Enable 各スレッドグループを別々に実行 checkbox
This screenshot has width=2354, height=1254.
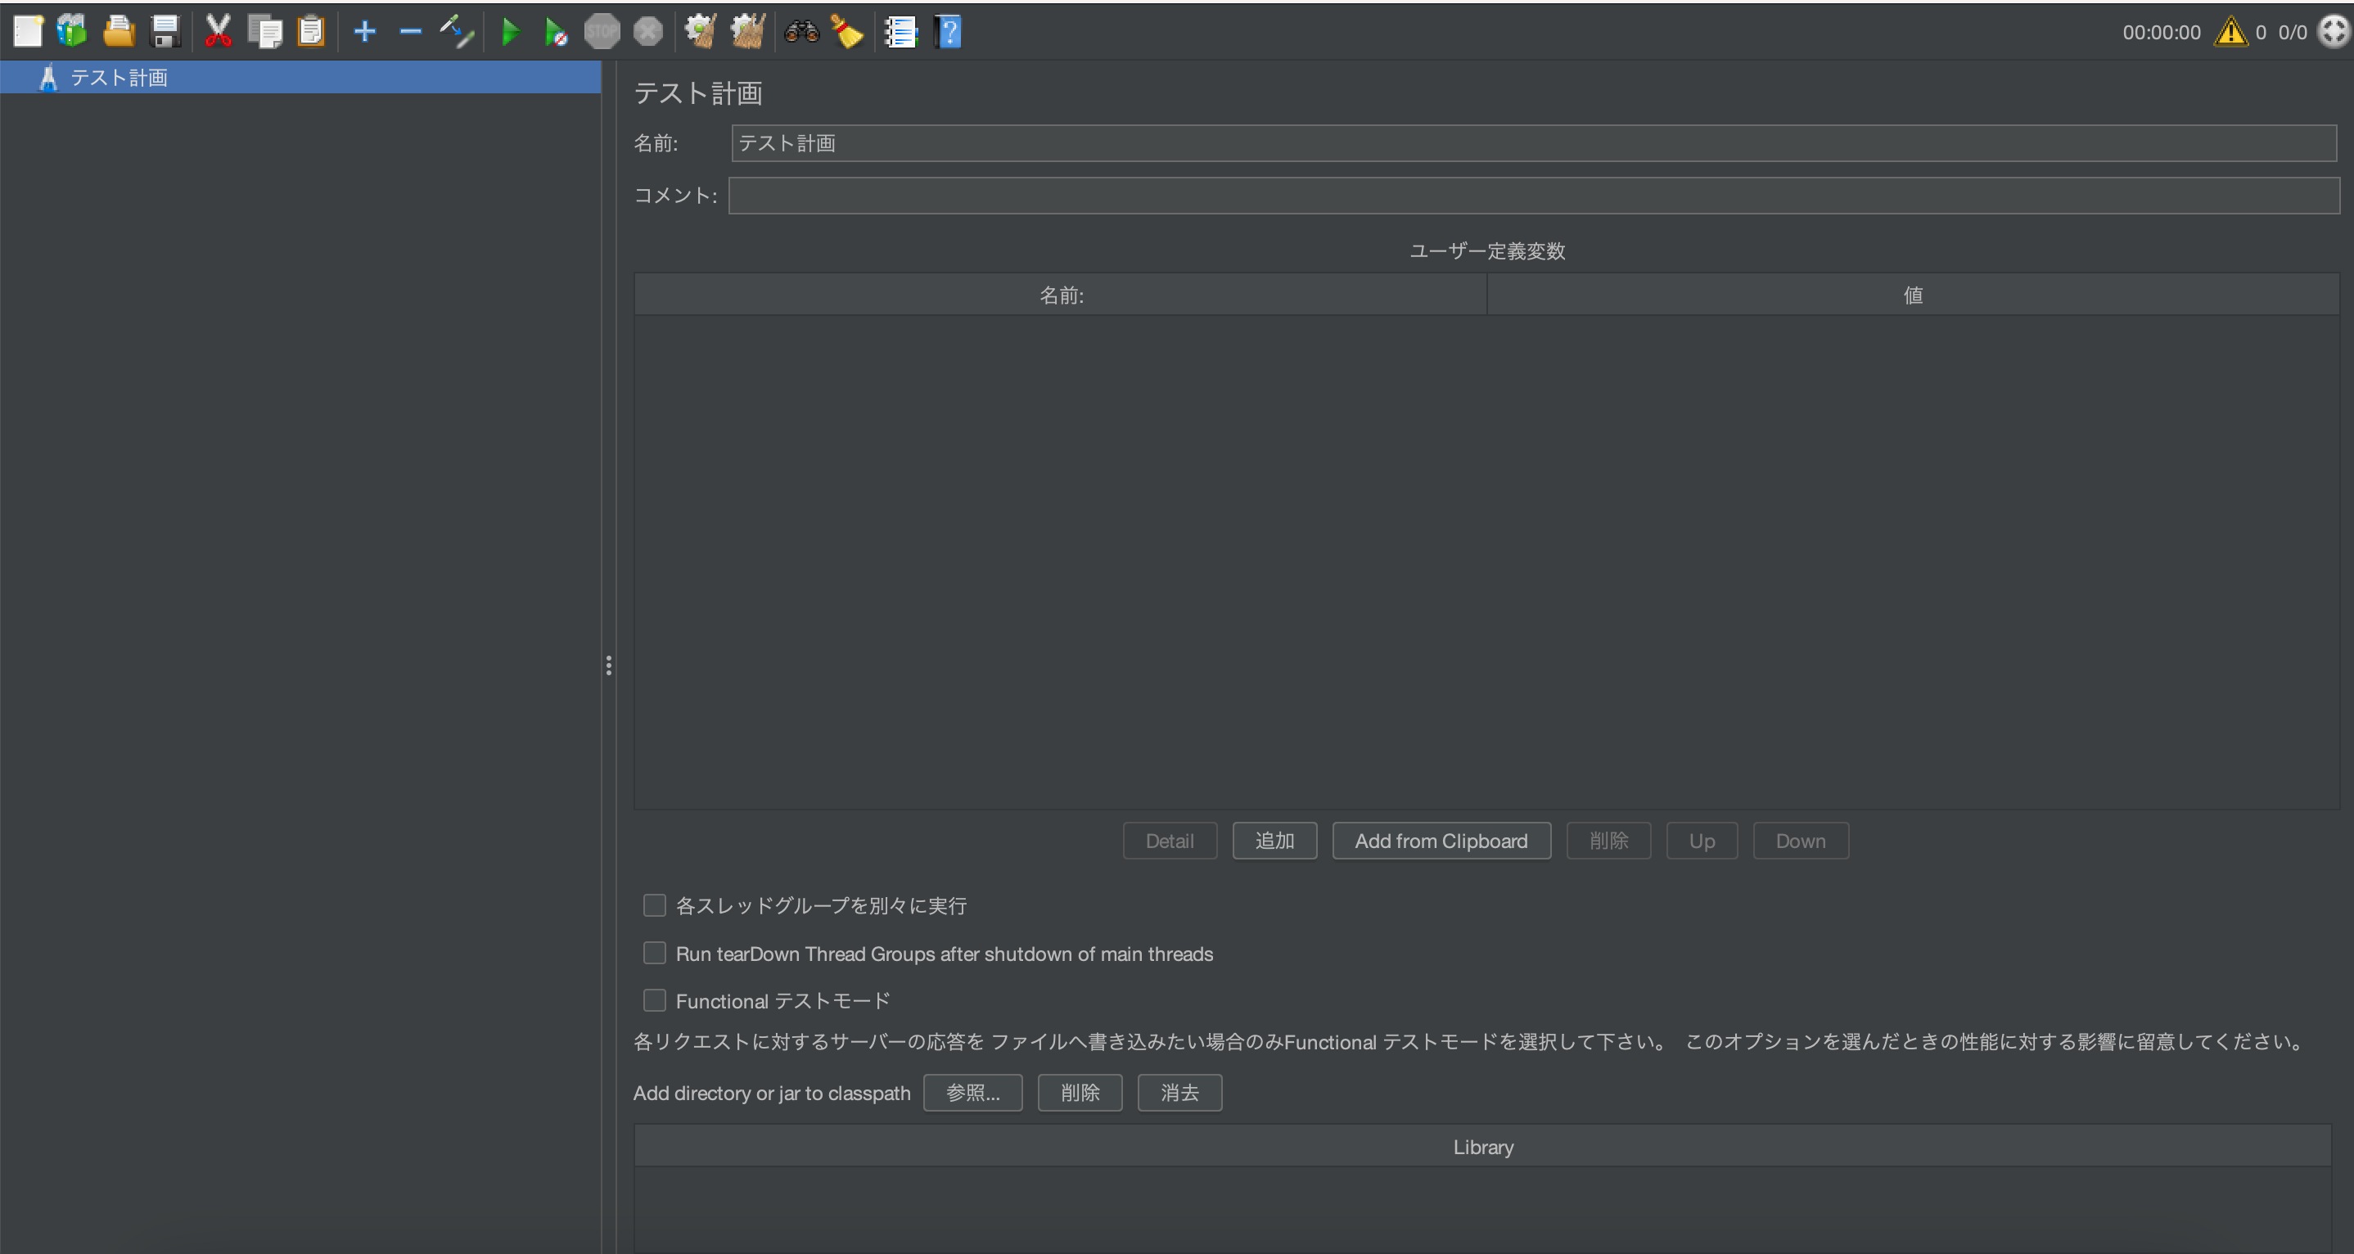[x=654, y=904]
